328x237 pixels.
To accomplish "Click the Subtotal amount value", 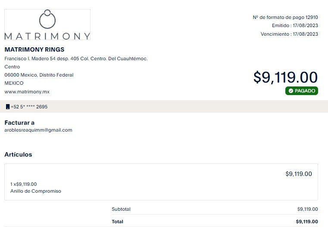I will click(307, 209).
